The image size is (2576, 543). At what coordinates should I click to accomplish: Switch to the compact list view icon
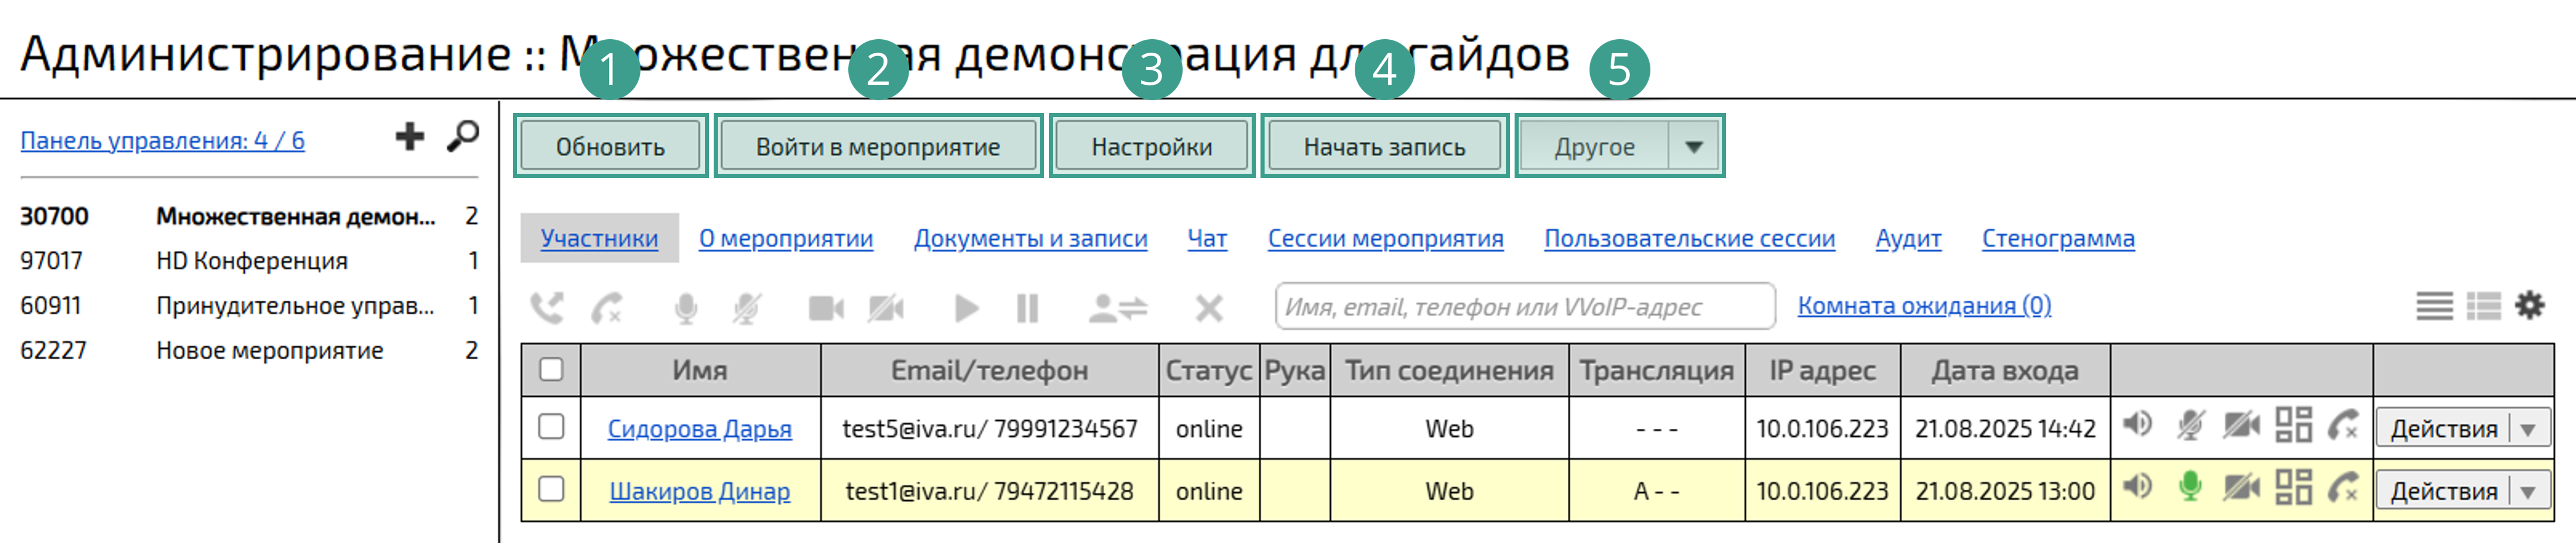click(2434, 305)
